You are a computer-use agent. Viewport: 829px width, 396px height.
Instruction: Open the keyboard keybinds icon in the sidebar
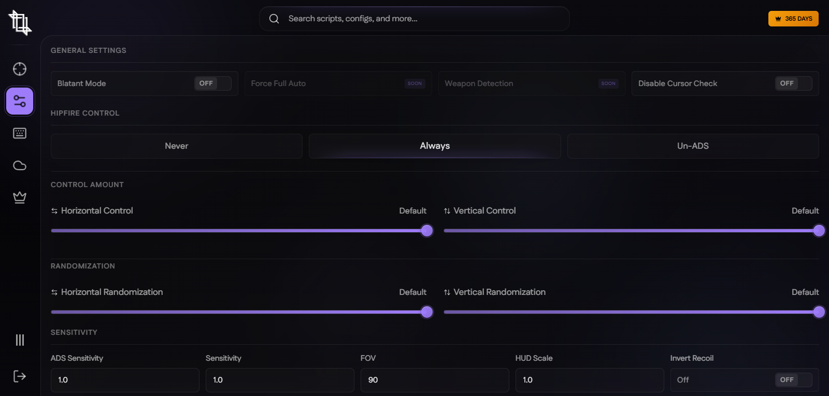pos(20,133)
